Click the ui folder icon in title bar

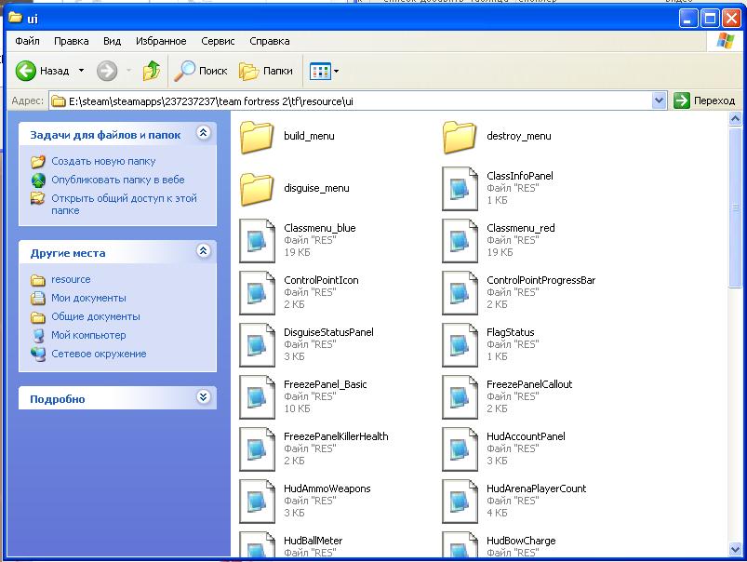pos(16,18)
